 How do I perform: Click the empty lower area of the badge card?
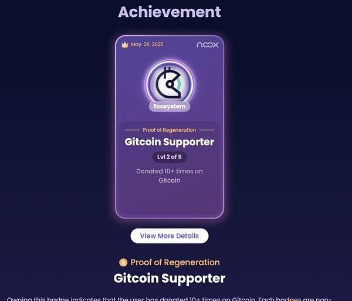(170, 201)
